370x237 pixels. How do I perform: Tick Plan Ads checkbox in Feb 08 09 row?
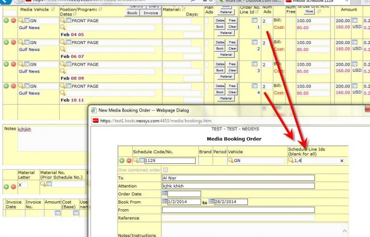207,65
